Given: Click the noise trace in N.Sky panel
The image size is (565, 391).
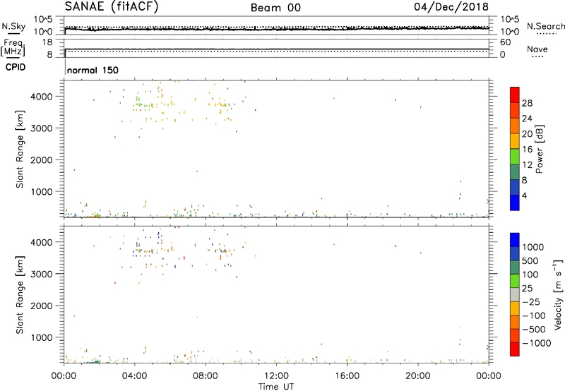Looking at the screenshot, I should [x=277, y=29].
